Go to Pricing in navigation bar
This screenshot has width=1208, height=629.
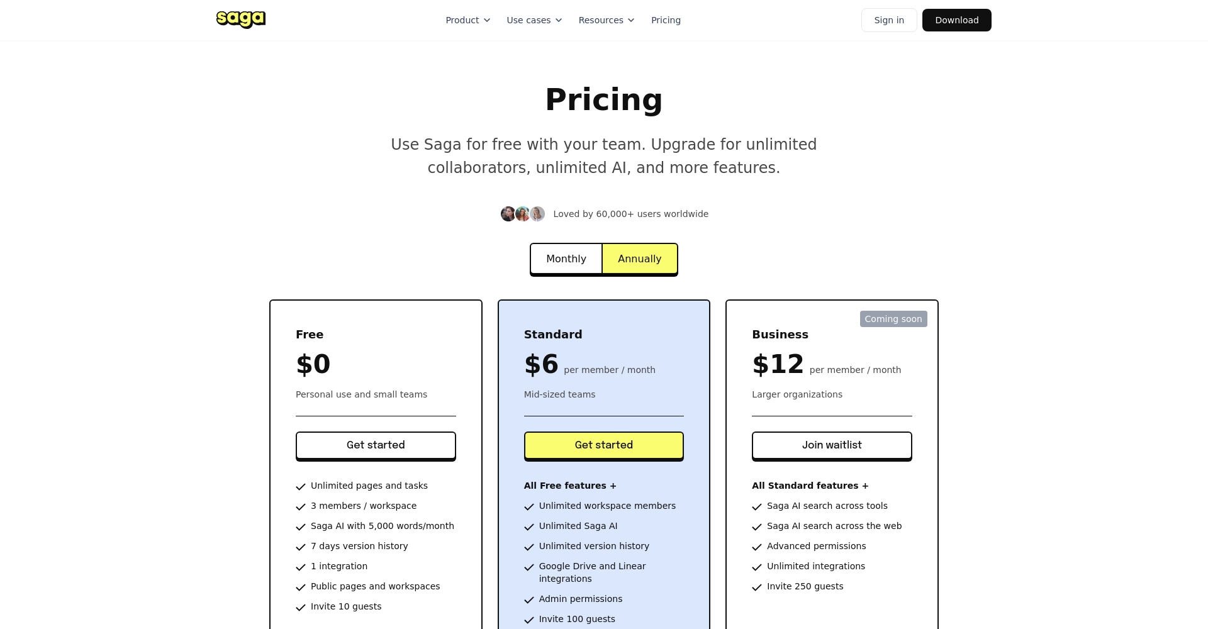coord(666,20)
